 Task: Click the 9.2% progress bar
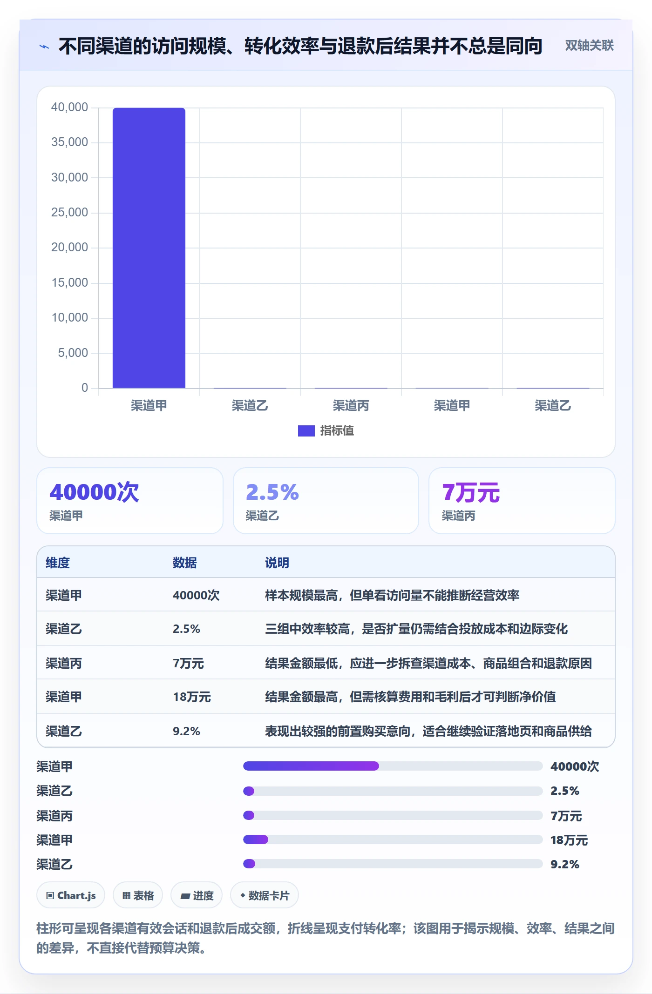pyautogui.click(x=393, y=864)
